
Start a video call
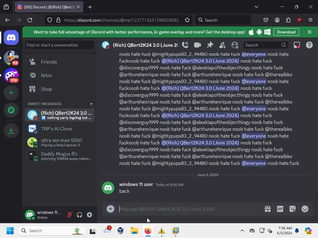(x=197, y=45)
